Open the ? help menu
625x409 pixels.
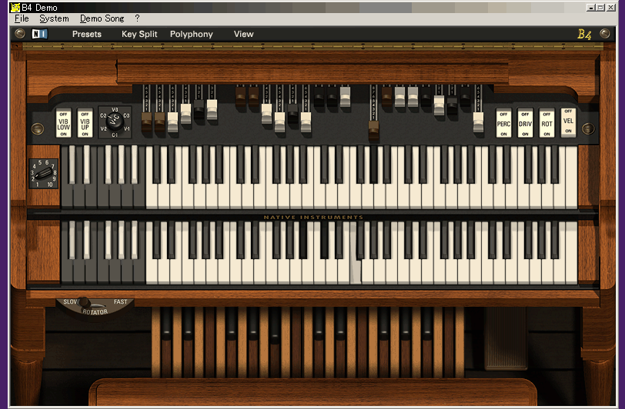[138, 18]
